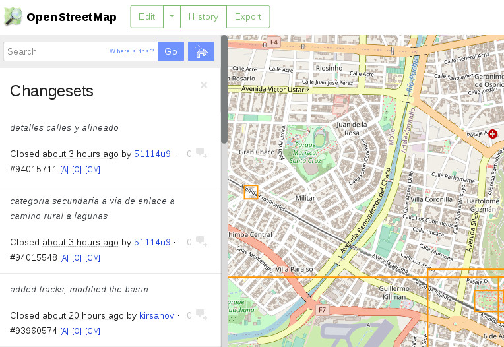This screenshot has height=347, width=504.
Task: Click 'Closed about 20 hours ago' timestamp
Action: tap(67, 315)
